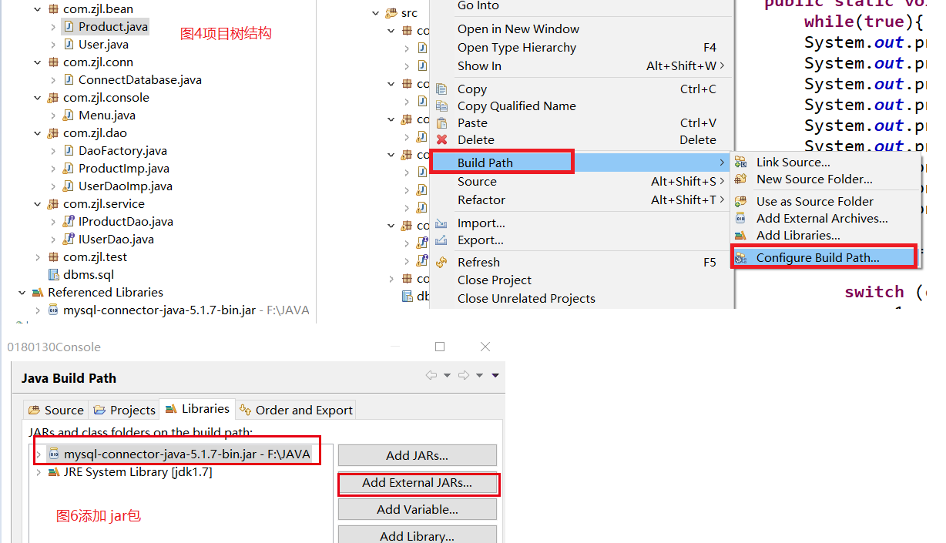Click the back arrow in Java Build Path
Screen dimensions: 946x543
(431, 376)
